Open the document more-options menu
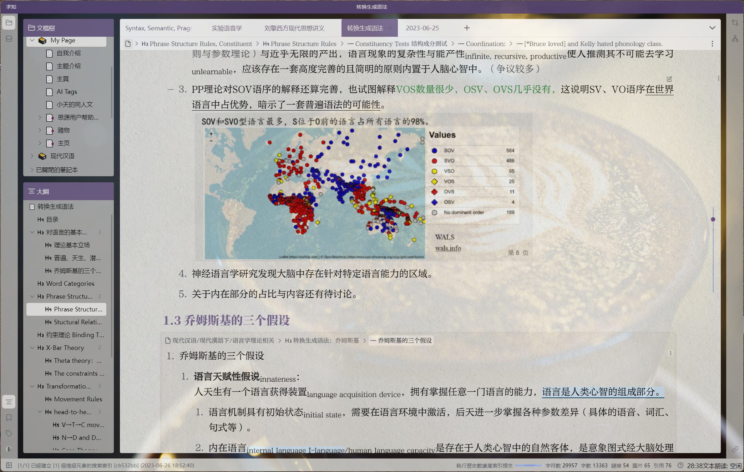744x472 pixels. [x=712, y=44]
